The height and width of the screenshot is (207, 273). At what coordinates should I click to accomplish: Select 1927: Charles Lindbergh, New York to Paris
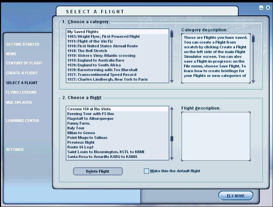(x=117, y=79)
